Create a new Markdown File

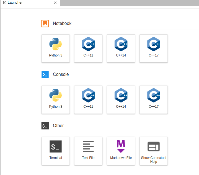121,151
